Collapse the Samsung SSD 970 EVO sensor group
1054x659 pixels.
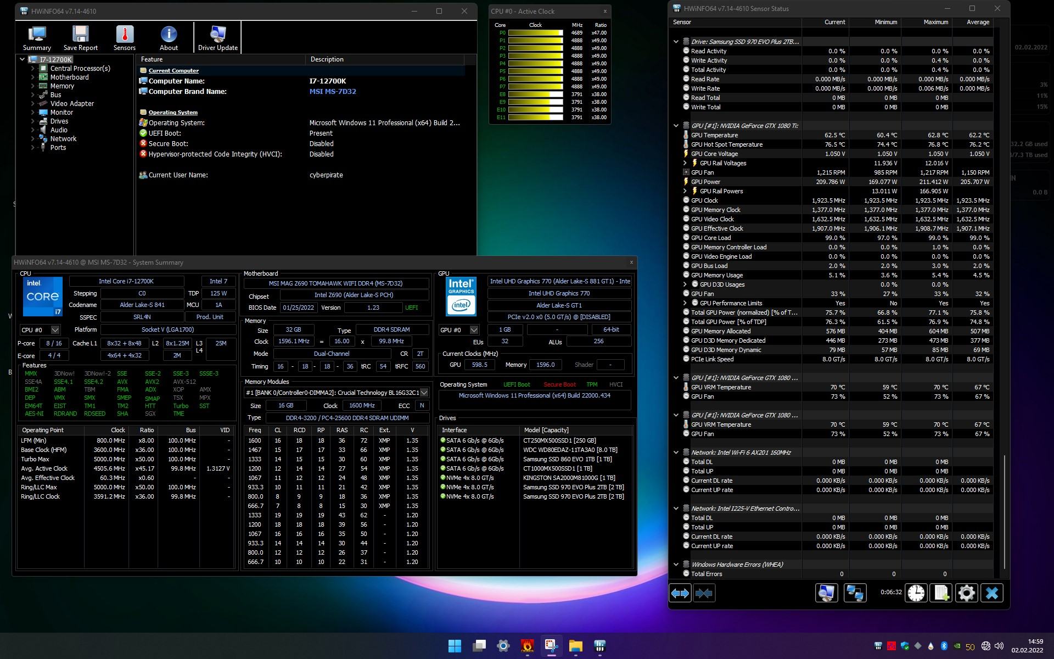pyautogui.click(x=676, y=42)
